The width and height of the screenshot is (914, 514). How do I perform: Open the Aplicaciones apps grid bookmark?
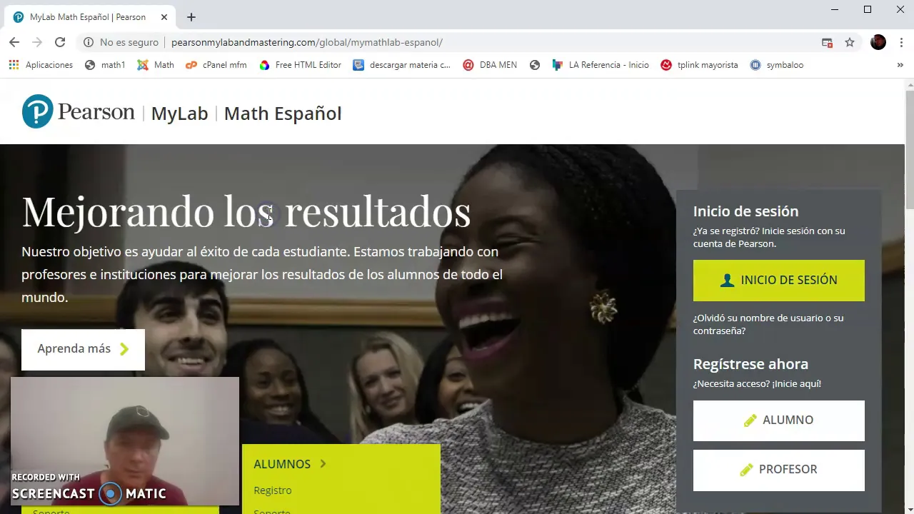[x=41, y=65]
